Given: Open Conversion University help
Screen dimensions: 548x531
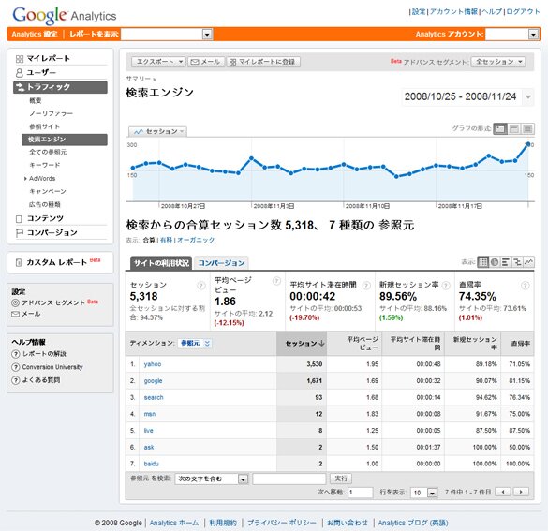Looking at the screenshot, I should point(52,367).
